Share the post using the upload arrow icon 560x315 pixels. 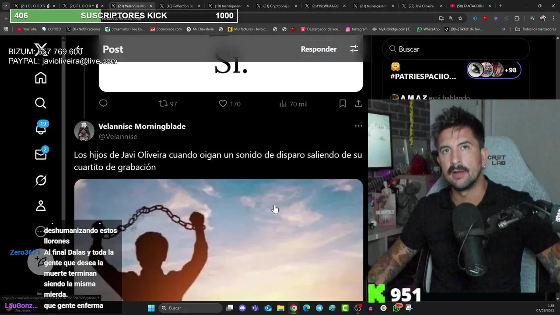click(x=358, y=104)
